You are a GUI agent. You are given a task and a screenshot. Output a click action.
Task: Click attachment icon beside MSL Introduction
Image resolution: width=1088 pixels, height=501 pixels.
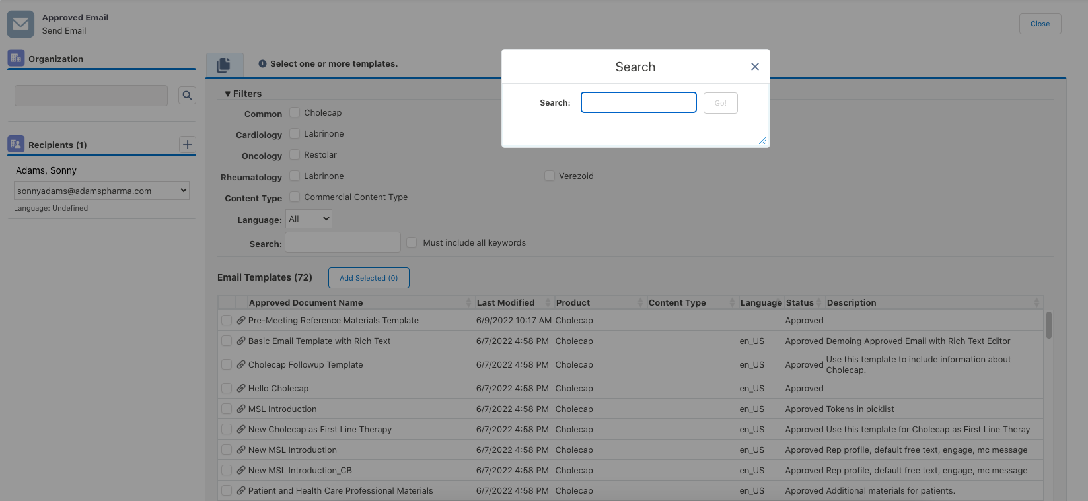241,409
